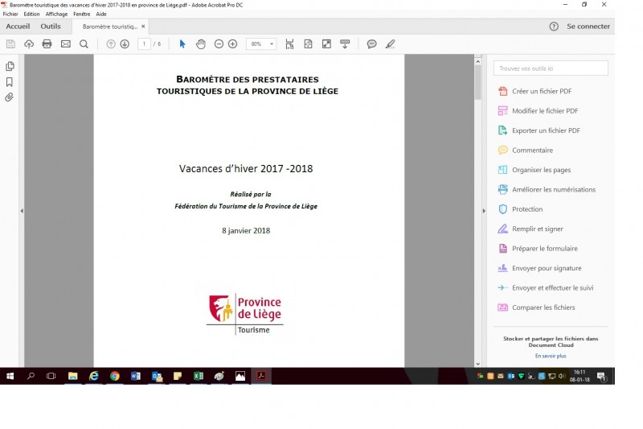Open Microsoft Word from taskbar
Viewport: 643px width, 429px height.
pos(135,376)
